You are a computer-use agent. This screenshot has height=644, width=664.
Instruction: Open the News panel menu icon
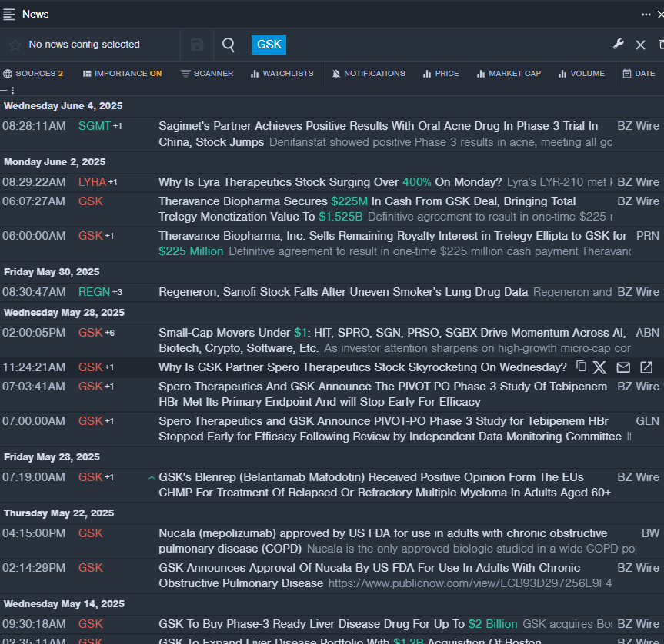click(x=9, y=15)
